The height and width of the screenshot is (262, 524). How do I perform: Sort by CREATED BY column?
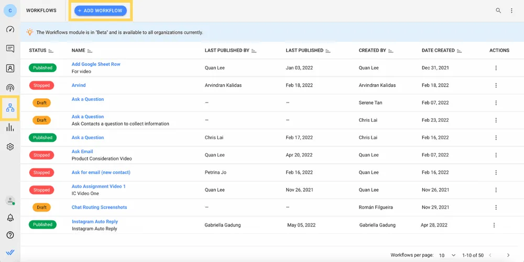pos(391,51)
